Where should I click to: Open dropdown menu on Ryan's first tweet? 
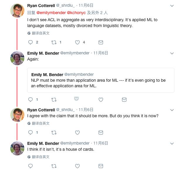coord(172,6)
